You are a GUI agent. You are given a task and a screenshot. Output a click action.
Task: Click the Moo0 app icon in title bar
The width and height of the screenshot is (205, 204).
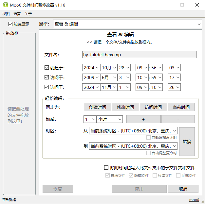6,5
